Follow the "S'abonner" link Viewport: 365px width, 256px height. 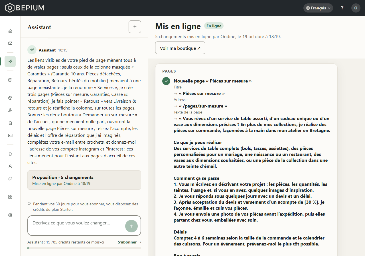(x=129, y=242)
